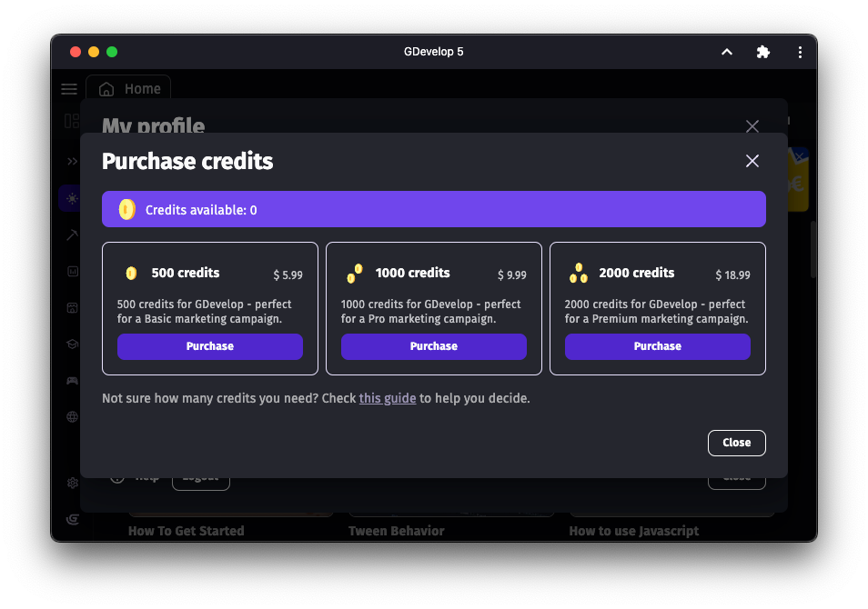Open the hamburger navigation menu
Screen dimensions: 868x609
coord(69,89)
